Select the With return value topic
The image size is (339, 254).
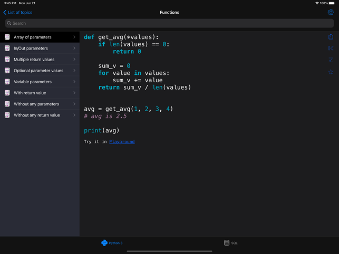click(40, 93)
